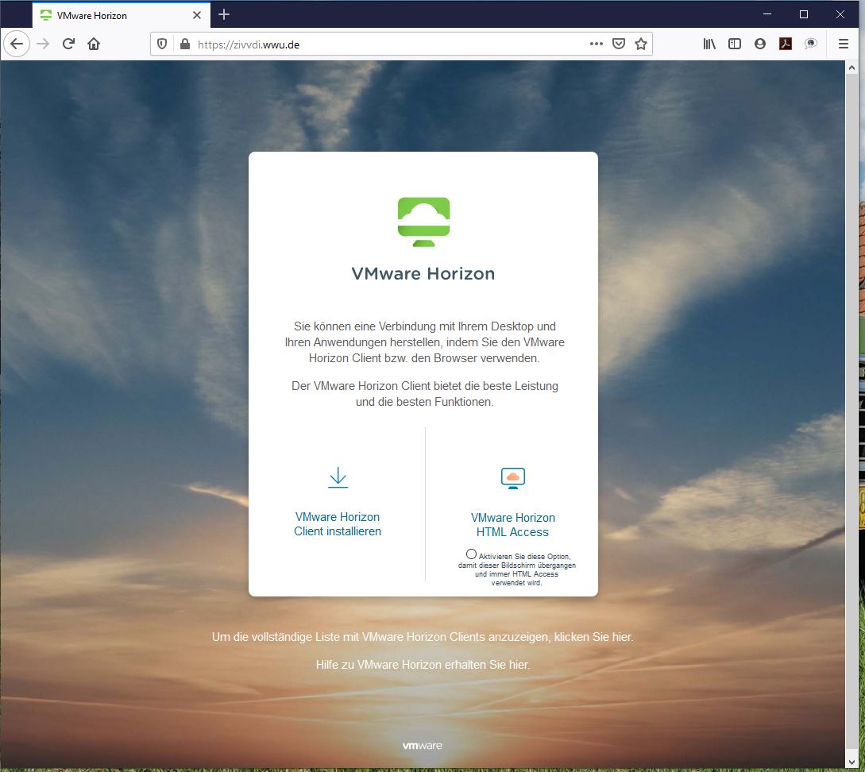Viewport: 865px width, 772px height.
Task: Open tracking protection shield panel
Action: [x=162, y=44]
